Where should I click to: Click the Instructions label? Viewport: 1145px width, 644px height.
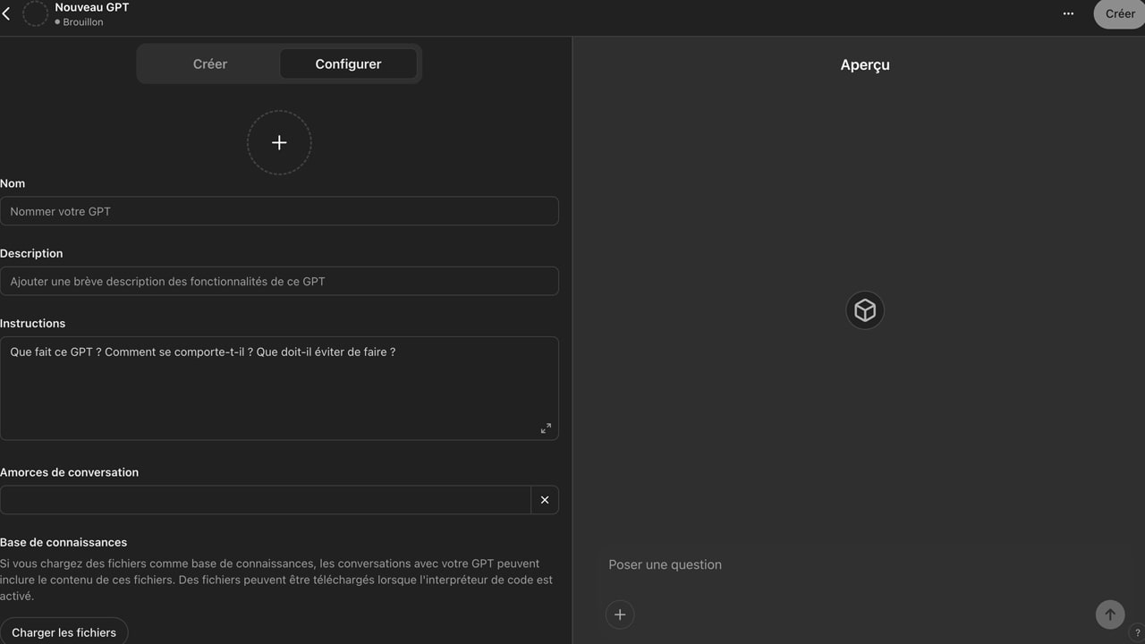(x=33, y=323)
